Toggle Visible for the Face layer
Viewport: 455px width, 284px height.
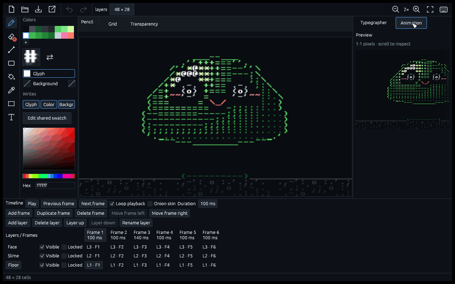tap(42, 247)
